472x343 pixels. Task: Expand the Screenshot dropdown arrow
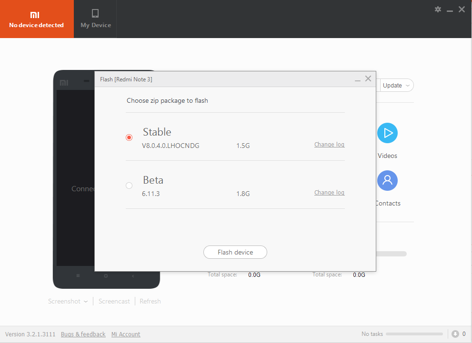86,302
